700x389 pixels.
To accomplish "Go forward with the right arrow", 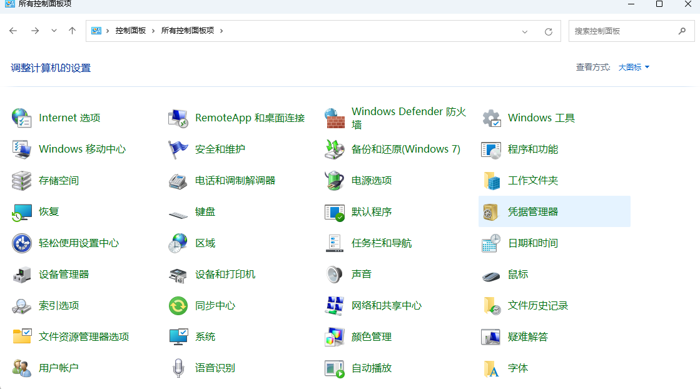I will click(x=35, y=31).
